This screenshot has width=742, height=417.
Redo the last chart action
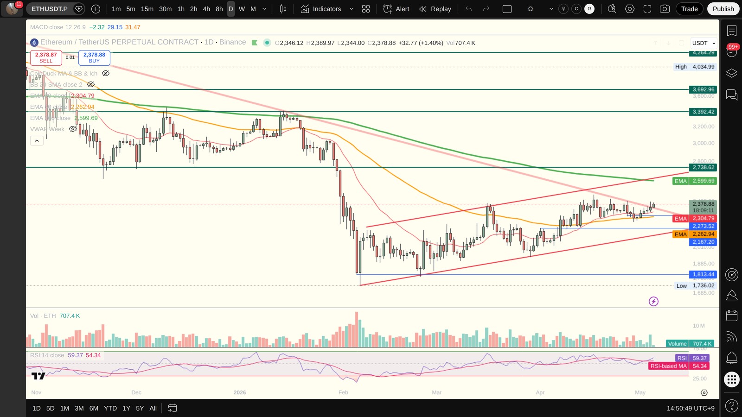pos(486,9)
